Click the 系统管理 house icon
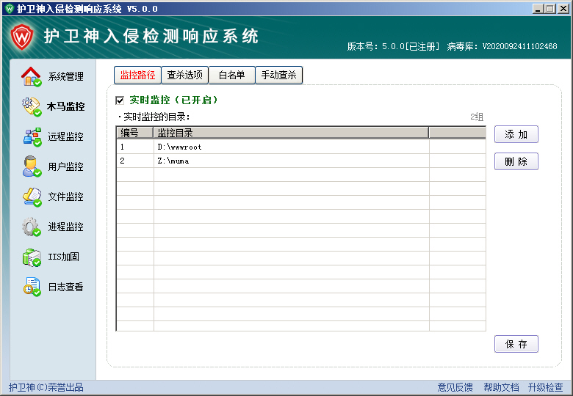 click(31, 76)
